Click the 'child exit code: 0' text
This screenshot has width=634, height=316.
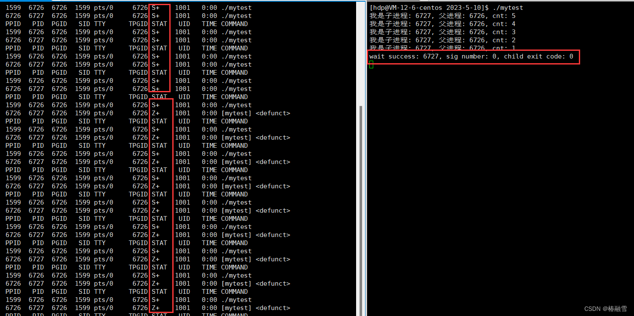539,56
